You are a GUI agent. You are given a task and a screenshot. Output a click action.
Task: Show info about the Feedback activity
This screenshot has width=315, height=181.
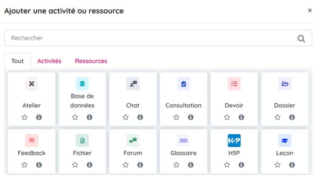[x=39, y=165]
